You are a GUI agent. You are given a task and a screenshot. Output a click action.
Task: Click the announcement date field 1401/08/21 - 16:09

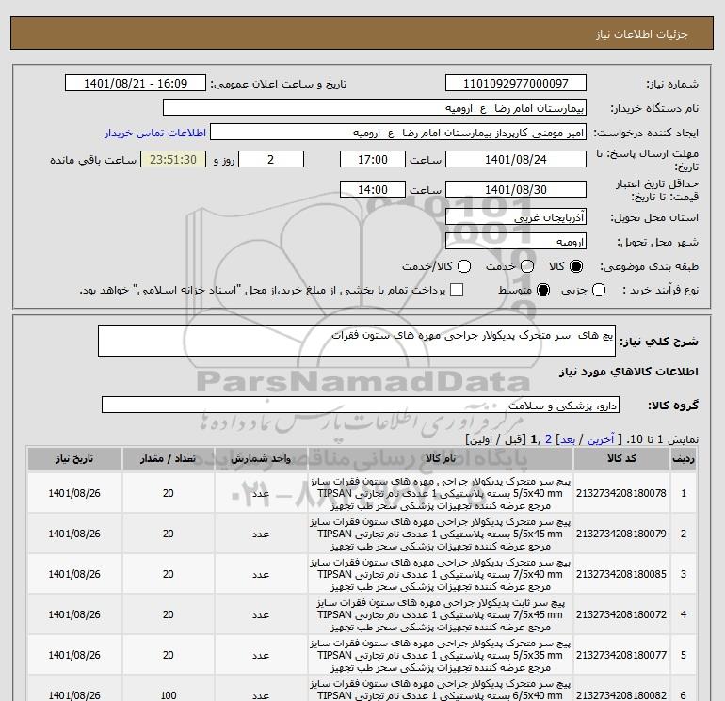pos(136,83)
